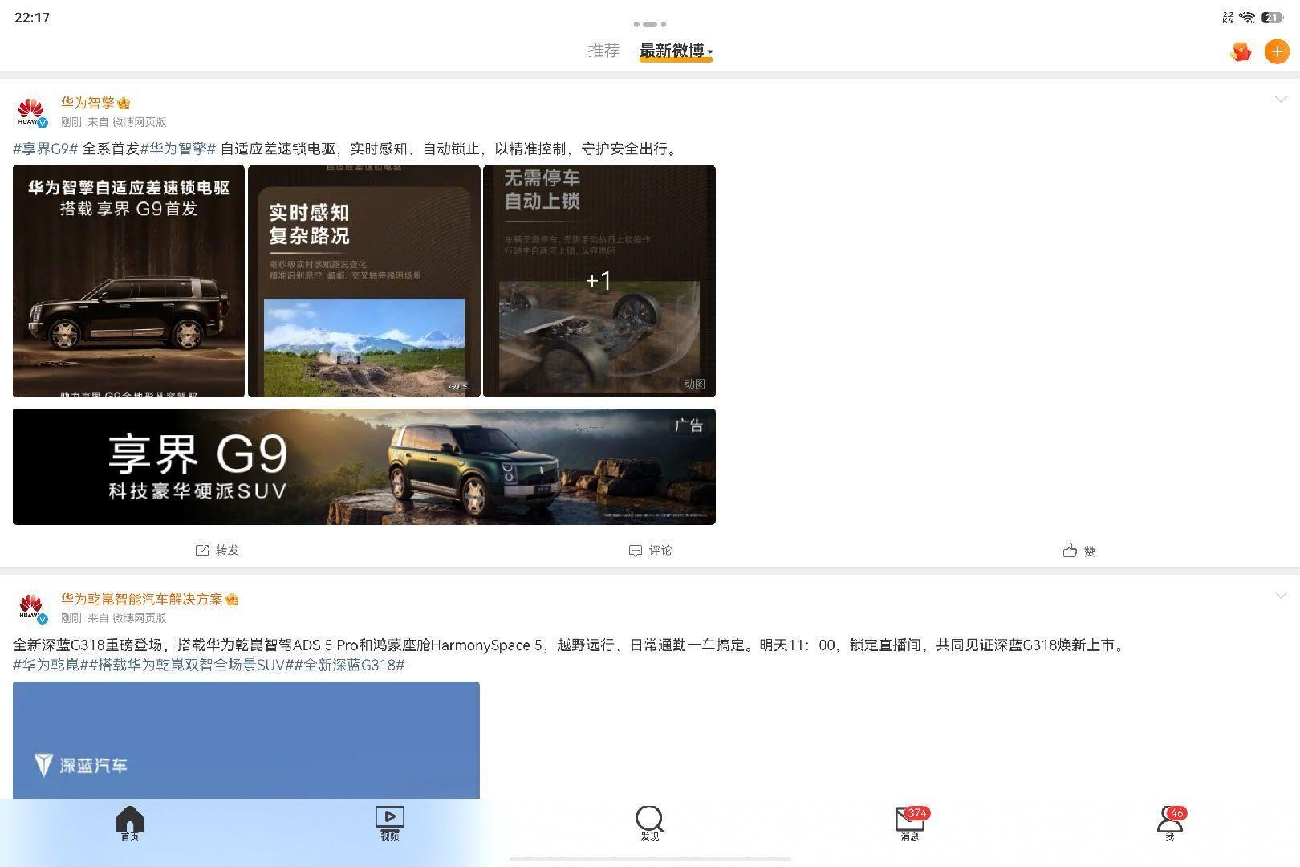The height and width of the screenshot is (867, 1300).
Task: View the 华为智擎自适应差速锁电驱 image
Action: point(128,281)
